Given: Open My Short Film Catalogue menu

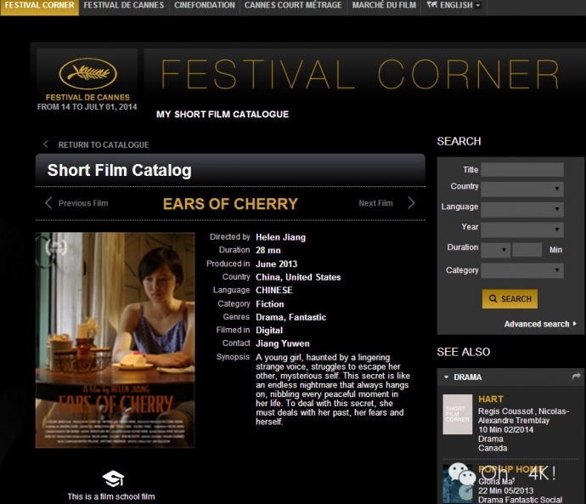Looking at the screenshot, I should point(223,114).
